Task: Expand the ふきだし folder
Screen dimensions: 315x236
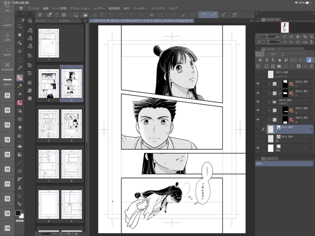Action: (x=269, y=101)
